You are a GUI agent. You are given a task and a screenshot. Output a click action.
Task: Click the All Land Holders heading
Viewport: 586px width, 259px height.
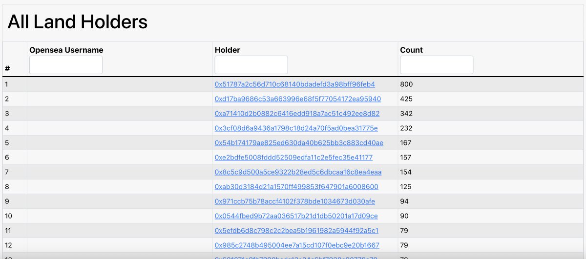78,22
